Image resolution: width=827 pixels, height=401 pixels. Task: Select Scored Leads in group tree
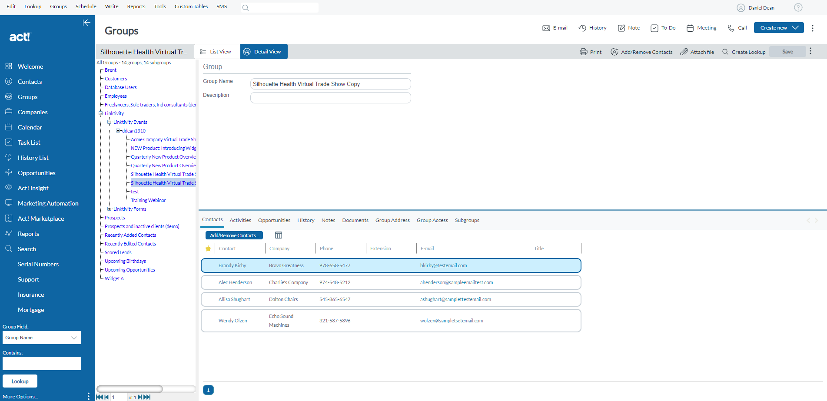(x=118, y=252)
